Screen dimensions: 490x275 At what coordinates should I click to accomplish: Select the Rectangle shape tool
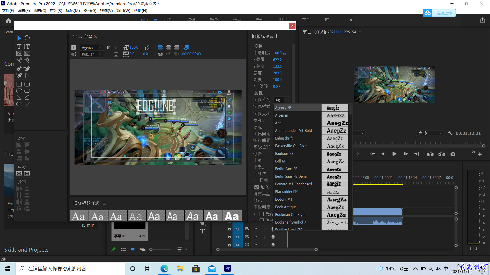coord(19,84)
